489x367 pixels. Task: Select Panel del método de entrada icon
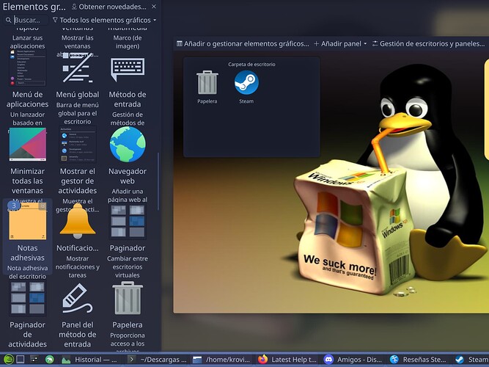click(77, 298)
